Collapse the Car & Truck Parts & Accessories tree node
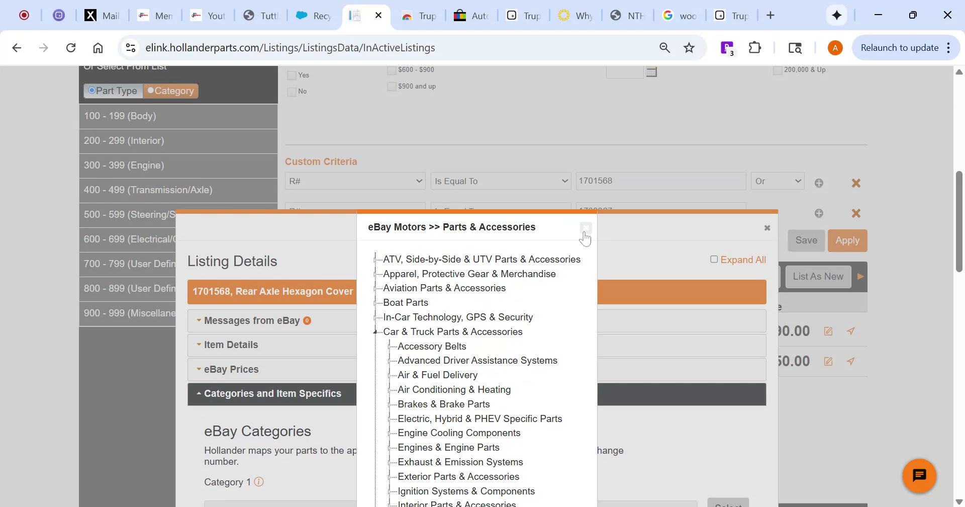Screen dimensions: 965x507 pyautogui.click(x=375, y=331)
